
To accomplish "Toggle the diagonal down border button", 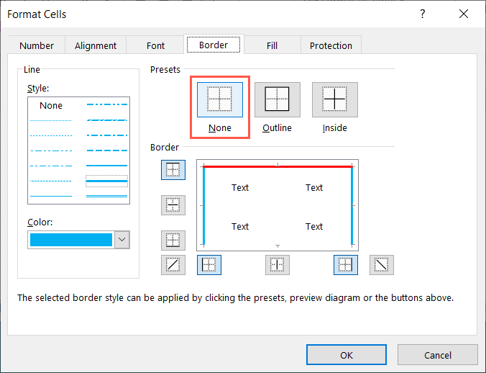I will pyautogui.click(x=382, y=265).
